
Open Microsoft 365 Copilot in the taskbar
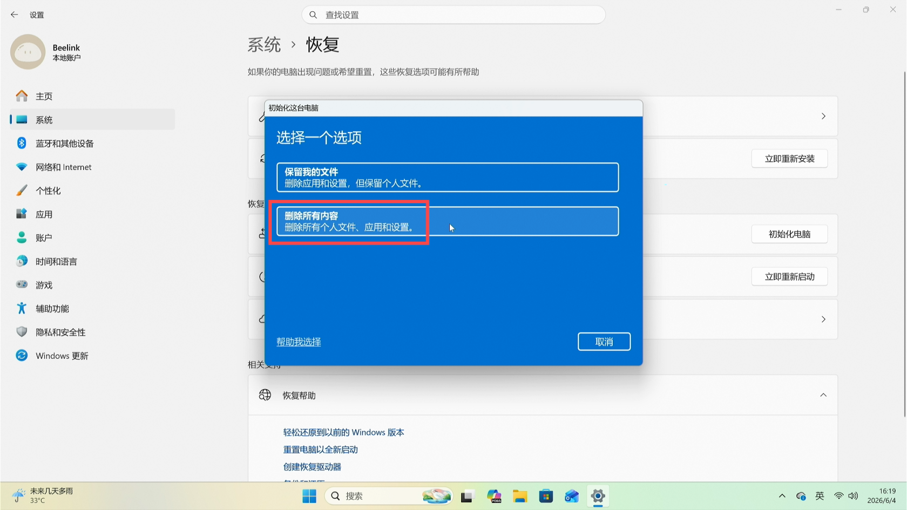click(494, 496)
